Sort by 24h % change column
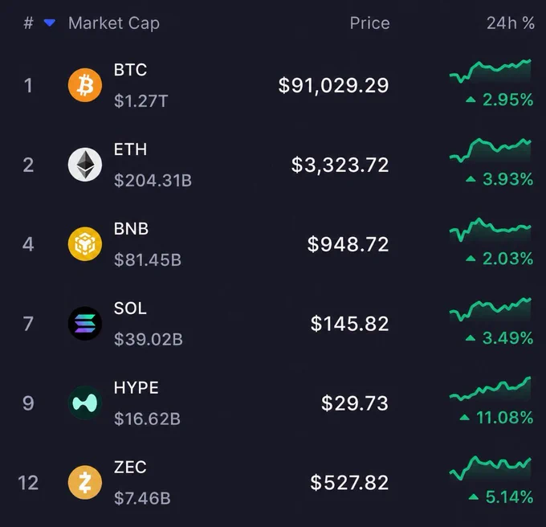 tap(511, 23)
